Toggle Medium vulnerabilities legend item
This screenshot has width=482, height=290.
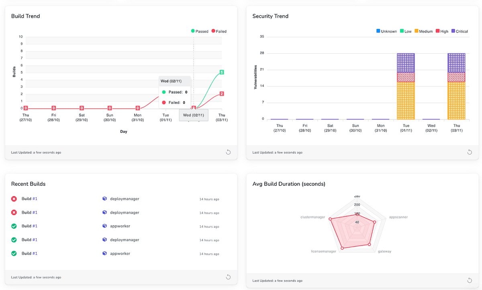click(423, 31)
